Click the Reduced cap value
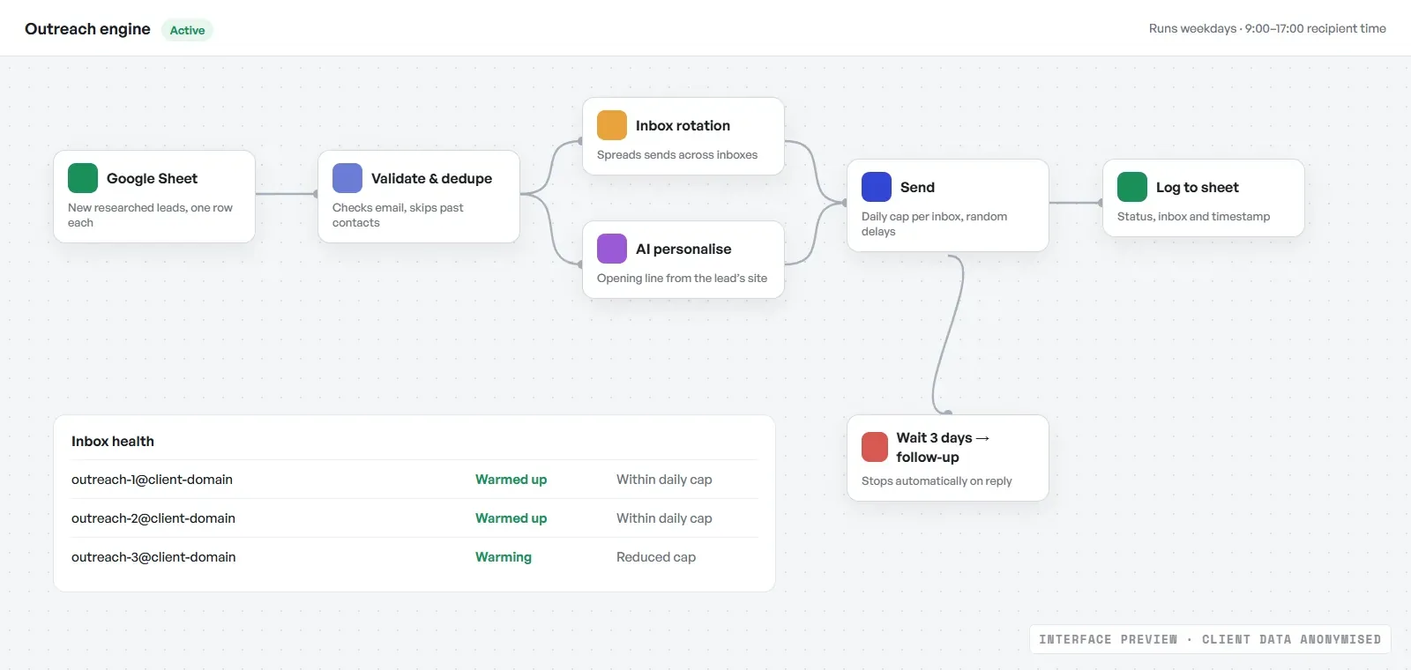Screen dimensions: 1411x670 click(656, 557)
